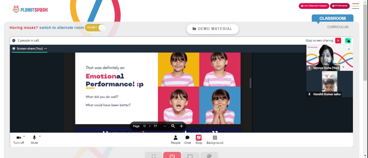Viewport: 368px width, 158px height.
Task: Zoom in on the PDF page
Action: pos(181,126)
